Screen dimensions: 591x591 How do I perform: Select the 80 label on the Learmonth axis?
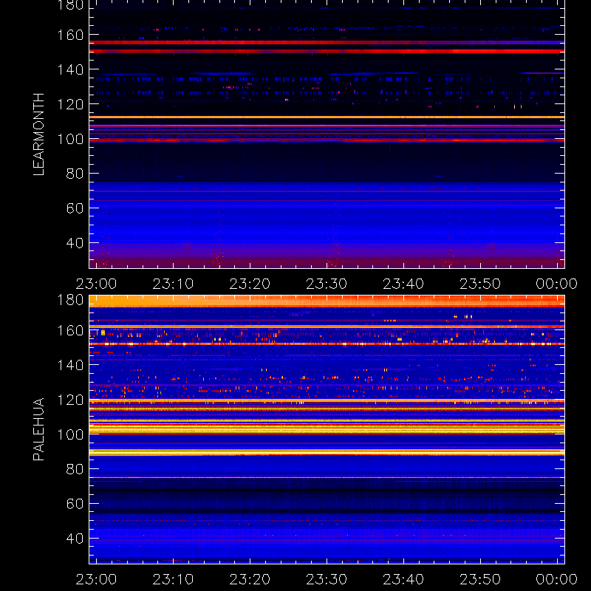(75, 174)
